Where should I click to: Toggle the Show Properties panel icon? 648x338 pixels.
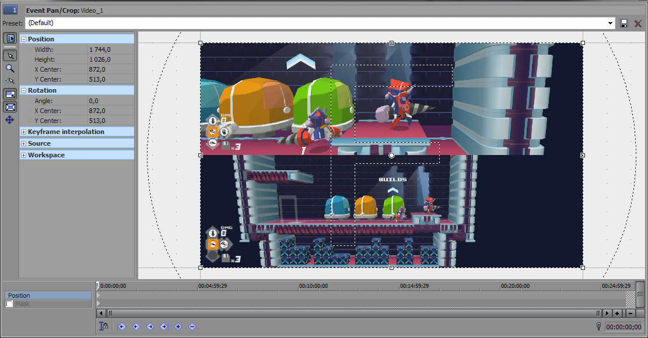click(x=10, y=38)
